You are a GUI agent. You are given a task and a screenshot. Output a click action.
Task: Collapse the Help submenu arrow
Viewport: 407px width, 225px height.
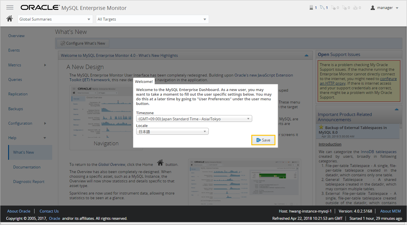click(x=45, y=138)
